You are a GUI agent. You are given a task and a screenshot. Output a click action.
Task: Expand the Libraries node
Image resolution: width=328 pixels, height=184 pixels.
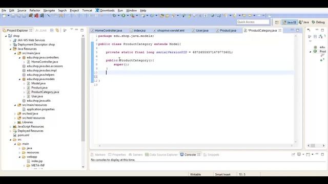[15, 122]
